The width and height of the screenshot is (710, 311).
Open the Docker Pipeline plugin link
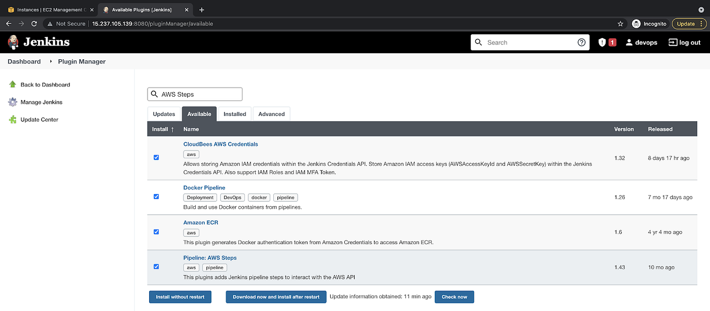[x=204, y=187]
